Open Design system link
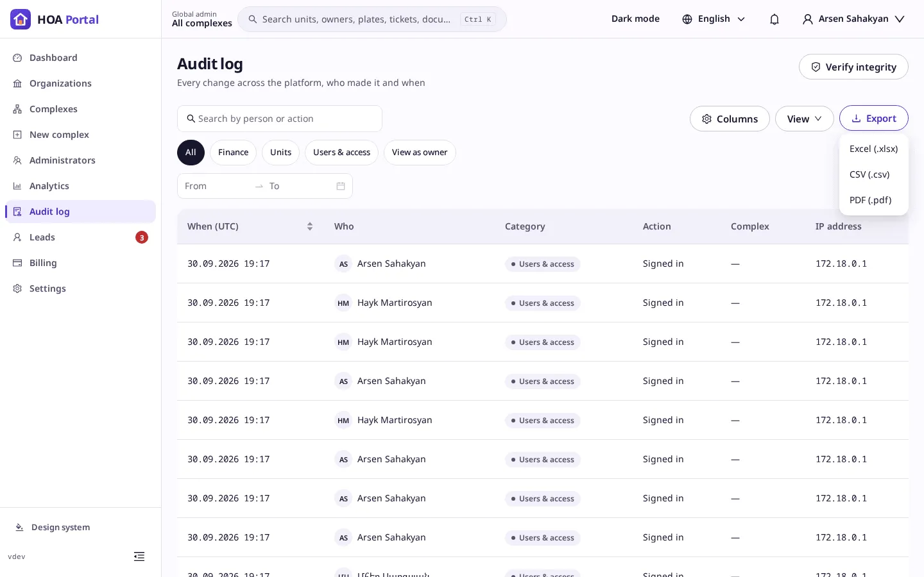Image resolution: width=924 pixels, height=577 pixels. click(x=80, y=527)
